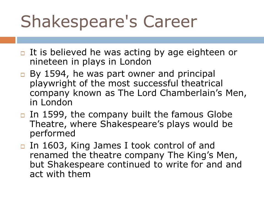Click the line ending in London
264x198 pixels.
pyautogui.click(x=51, y=102)
